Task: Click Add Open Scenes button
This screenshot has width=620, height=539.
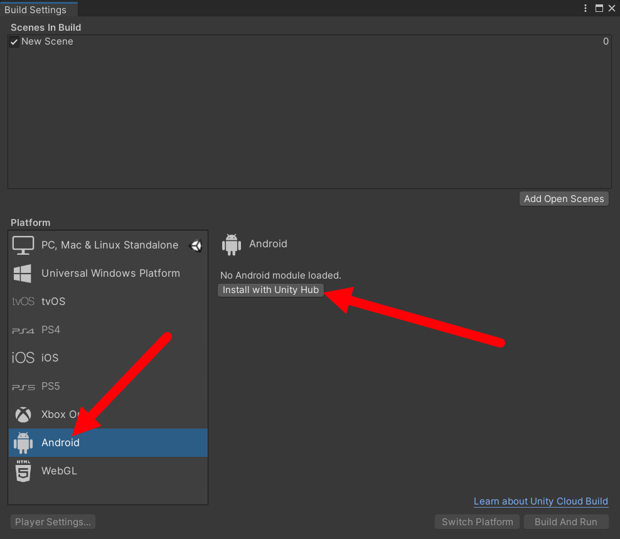Action: (x=564, y=199)
